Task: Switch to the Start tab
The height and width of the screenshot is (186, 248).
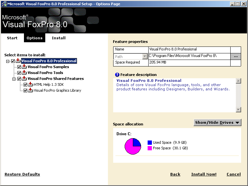Action: pyautogui.click(x=12, y=38)
